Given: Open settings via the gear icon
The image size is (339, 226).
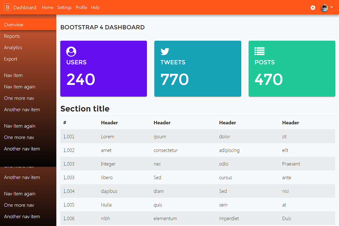Looking at the screenshot, I should tap(313, 8).
